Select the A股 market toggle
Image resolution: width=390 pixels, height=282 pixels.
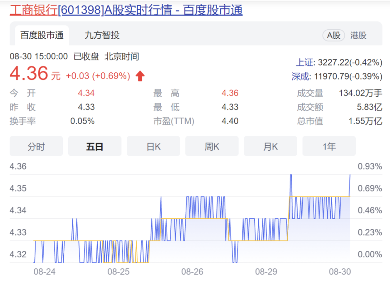tap(333, 36)
